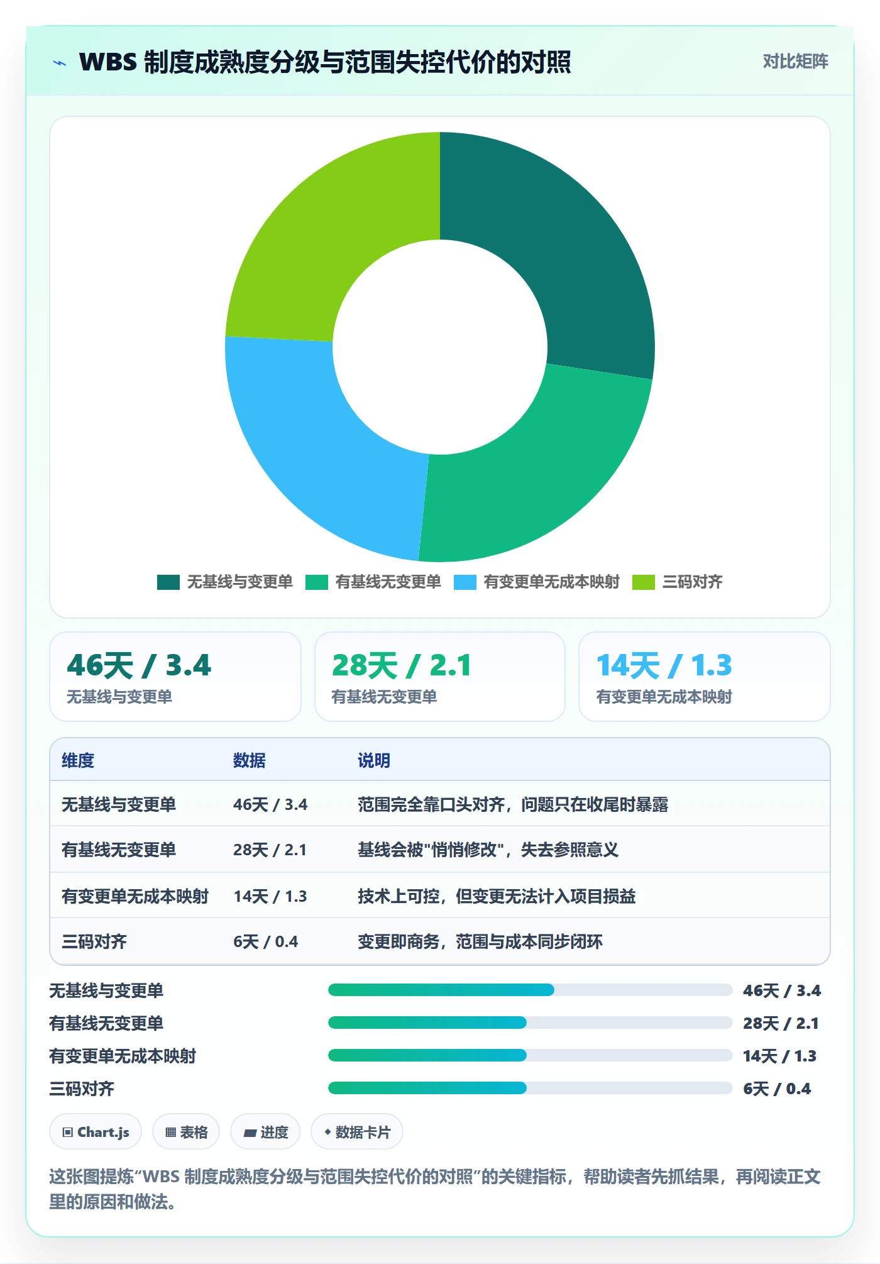Viewport: 880px width, 1264px height.
Task: Click table cell 三码对齐
Action: coord(94,941)
